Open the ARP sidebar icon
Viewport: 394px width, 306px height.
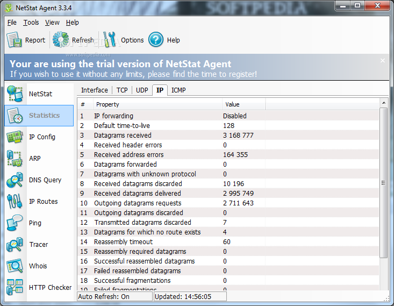click(15, 159)
